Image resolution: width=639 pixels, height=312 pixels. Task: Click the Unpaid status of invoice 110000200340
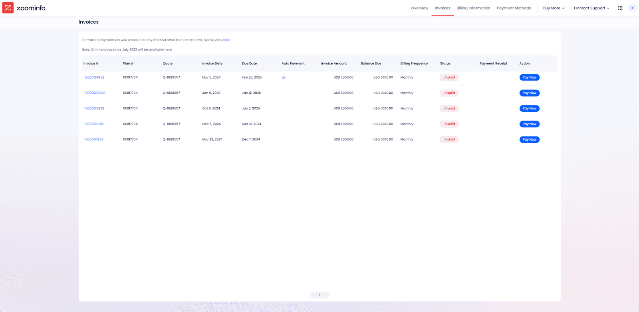pyautogui.click(x=449, y=93)
